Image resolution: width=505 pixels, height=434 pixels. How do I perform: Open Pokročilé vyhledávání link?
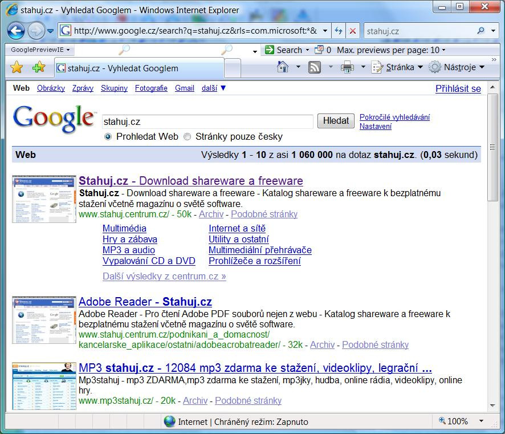point(394,117)
